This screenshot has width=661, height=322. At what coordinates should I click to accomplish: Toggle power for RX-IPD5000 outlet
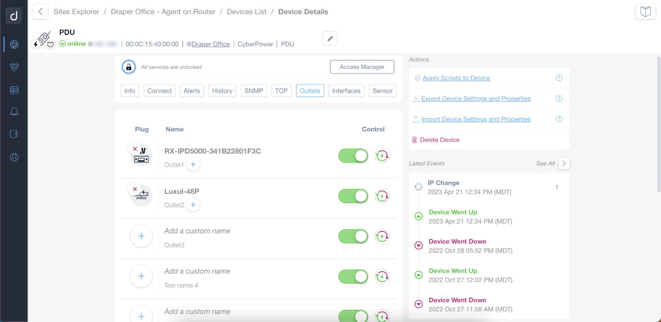[x=353, y=156]
